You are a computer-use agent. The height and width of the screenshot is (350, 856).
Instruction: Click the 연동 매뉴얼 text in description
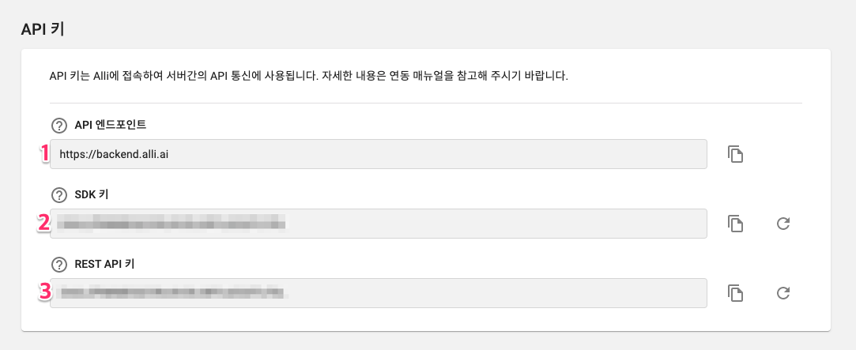[414, 75]
